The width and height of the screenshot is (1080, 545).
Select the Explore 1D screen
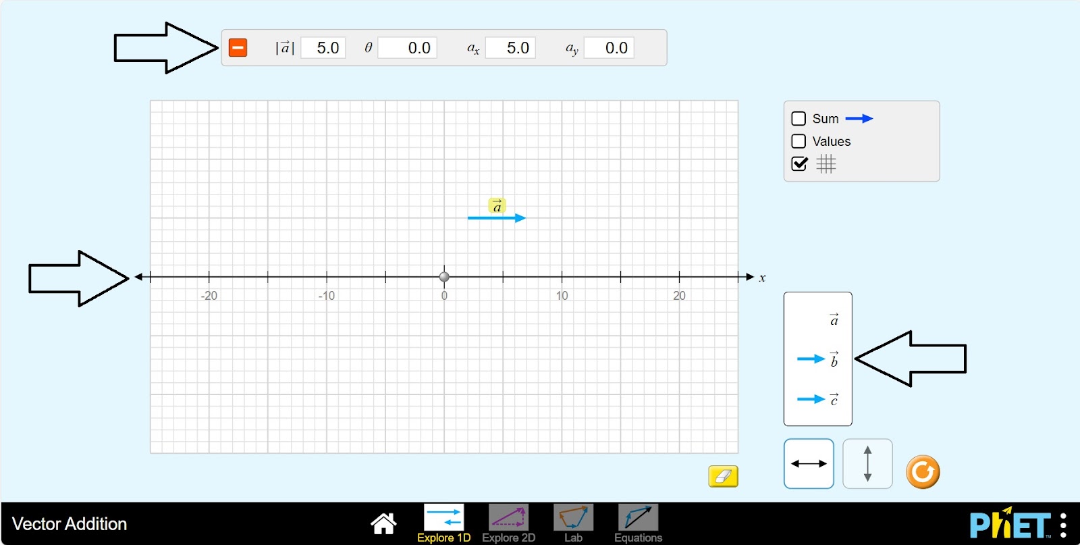pyautogui.click(x=443, y=523)
